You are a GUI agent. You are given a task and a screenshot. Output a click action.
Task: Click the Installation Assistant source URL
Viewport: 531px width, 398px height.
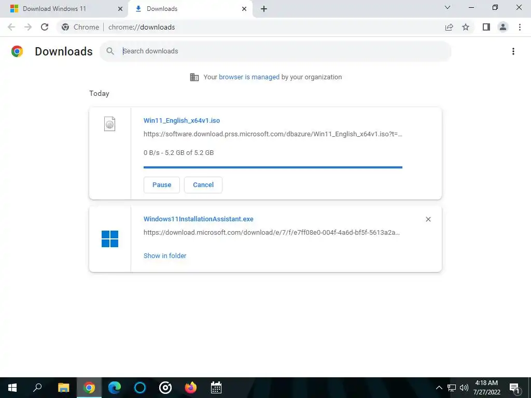point(272,233)
